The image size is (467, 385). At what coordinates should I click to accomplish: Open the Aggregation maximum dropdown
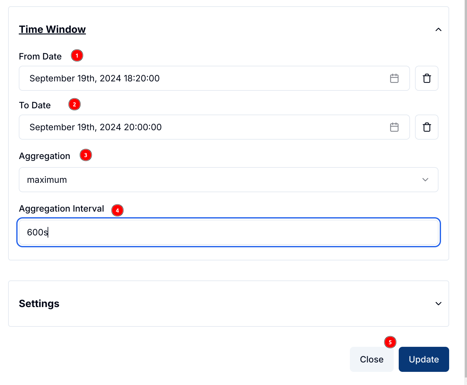(229, 180)
